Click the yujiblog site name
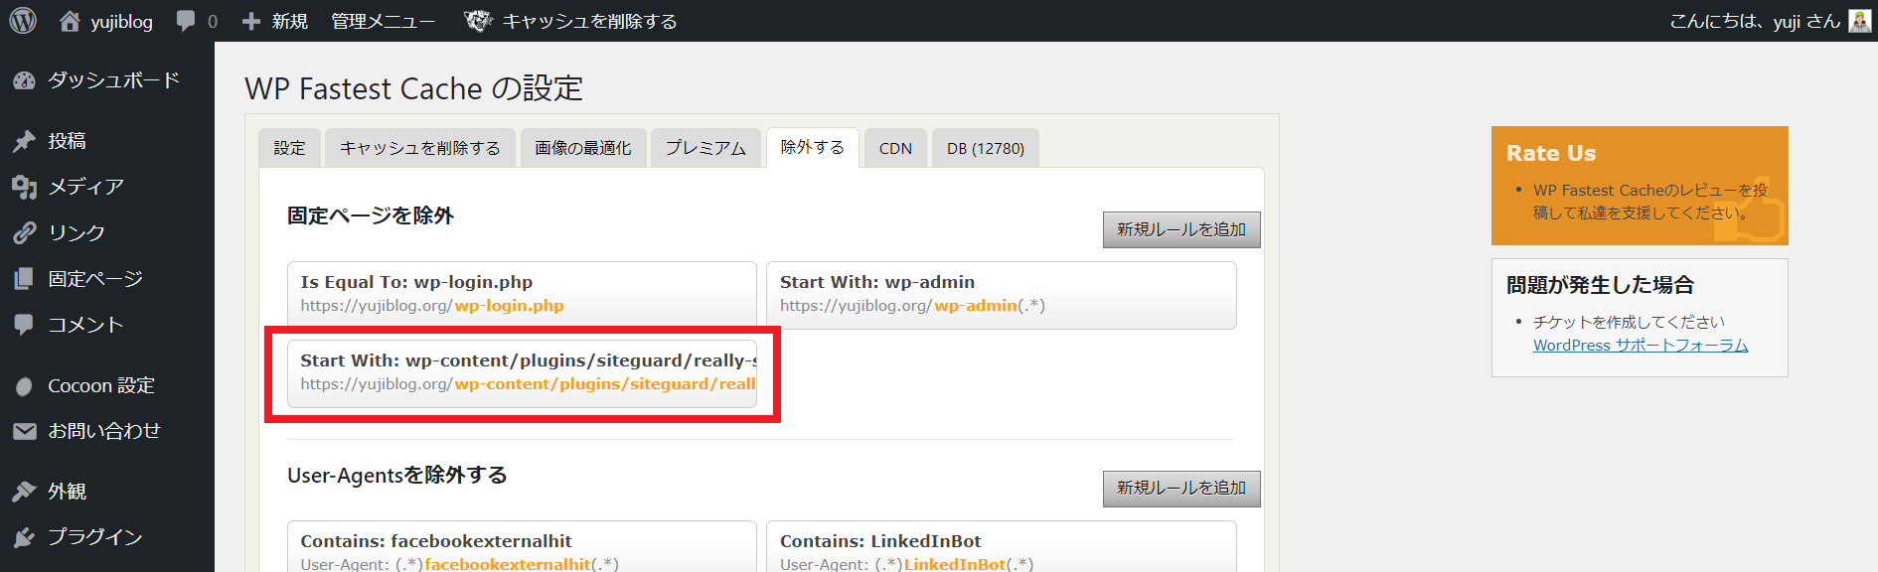This screenshot has width=1878, height=572. pos(122,22)
